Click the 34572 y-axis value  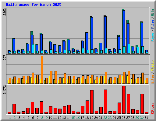tap(5, 90)
